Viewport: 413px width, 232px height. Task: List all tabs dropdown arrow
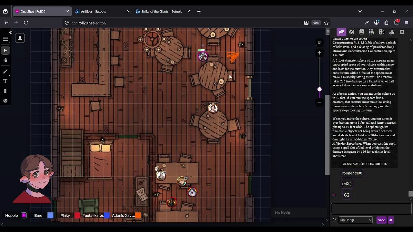coord(360,12)
